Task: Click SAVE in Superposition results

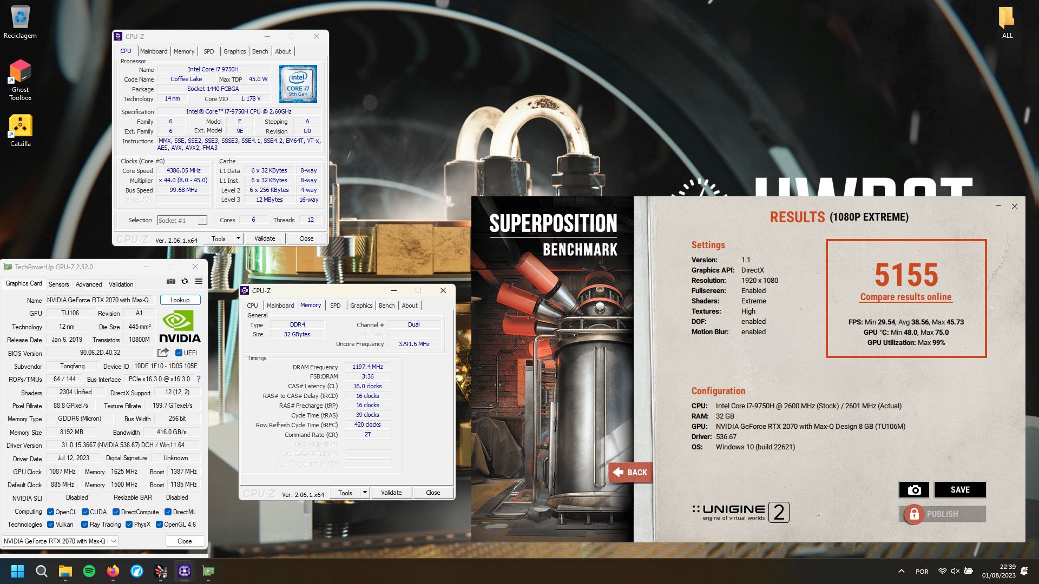Action: tap(960, 490)
